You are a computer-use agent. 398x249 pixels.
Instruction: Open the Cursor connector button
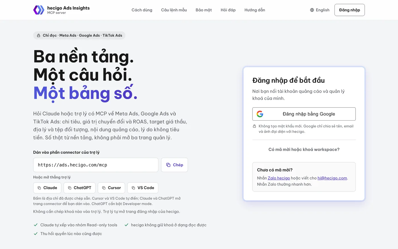click(x=111, y=188)
